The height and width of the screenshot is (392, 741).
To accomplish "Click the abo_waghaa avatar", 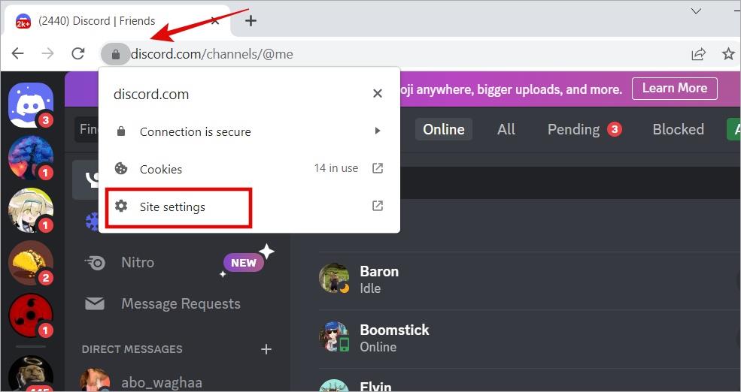I will (x=95, y=380).
